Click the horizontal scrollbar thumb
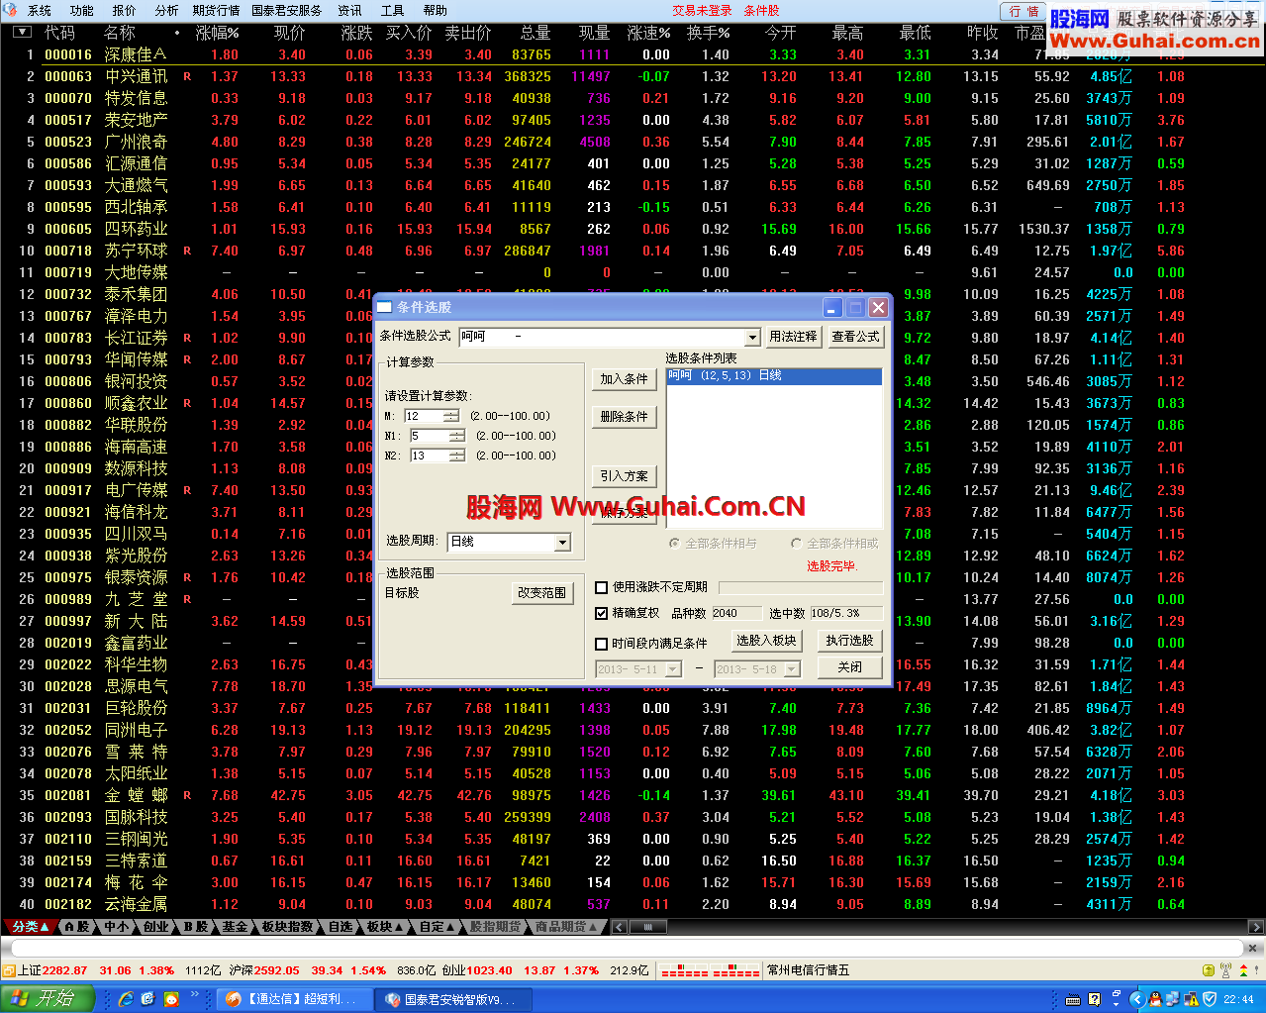The width and height of the screenshot is (1266, 1013). (648, 927)
